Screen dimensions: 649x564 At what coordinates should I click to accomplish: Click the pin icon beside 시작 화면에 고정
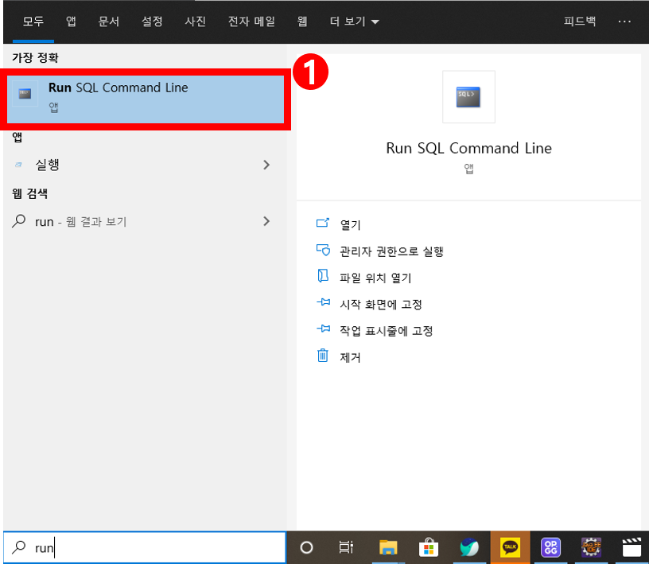[x=323, y=302]
